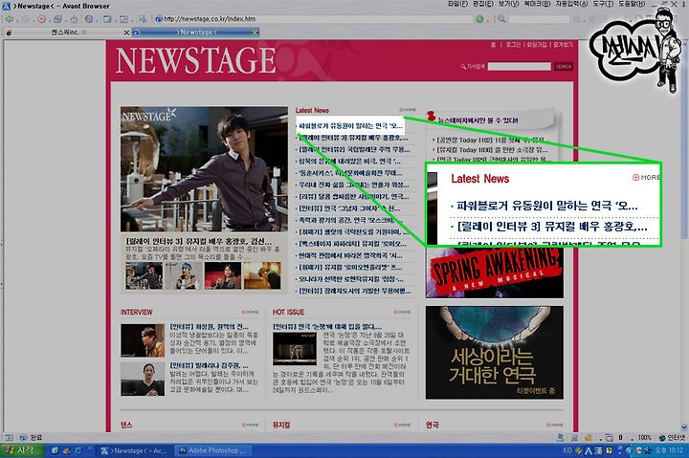Screen dimensions: 689x458
Task: Click the NEWSTAGE logo in page header
Action: [196, 60]
